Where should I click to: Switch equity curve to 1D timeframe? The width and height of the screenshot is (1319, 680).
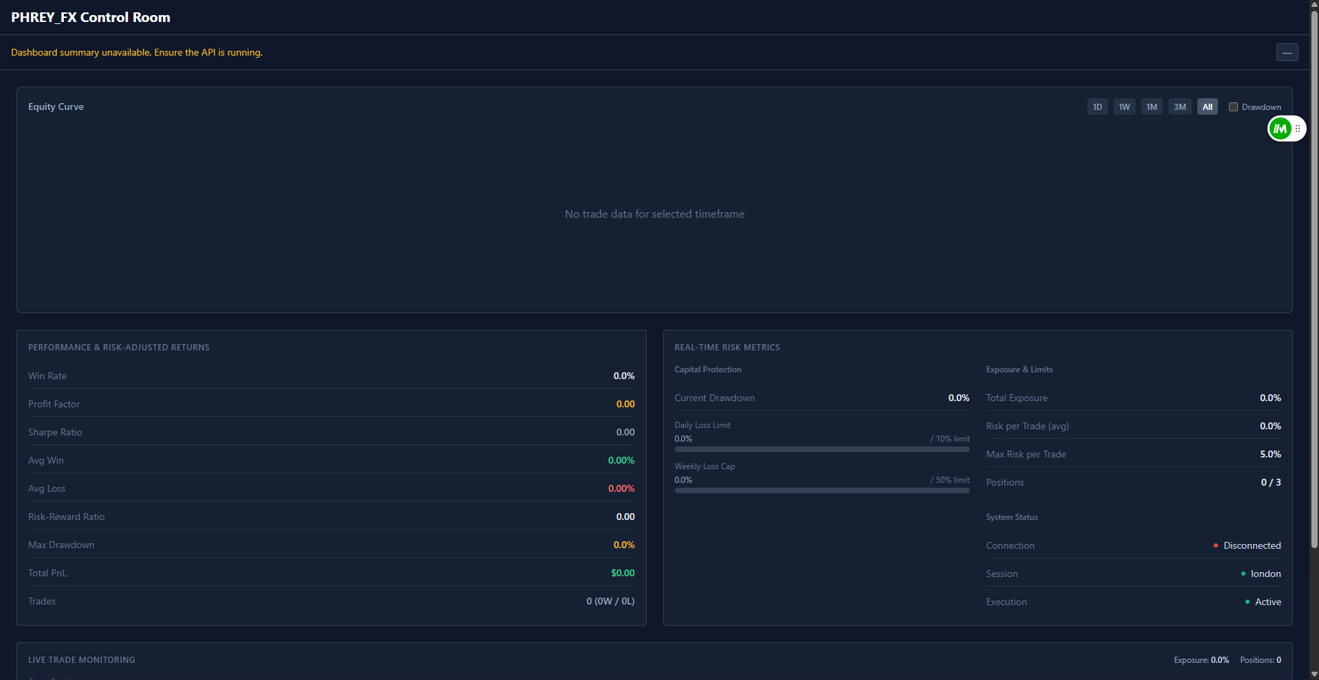pyautogui.click(x=1097, y=107)
